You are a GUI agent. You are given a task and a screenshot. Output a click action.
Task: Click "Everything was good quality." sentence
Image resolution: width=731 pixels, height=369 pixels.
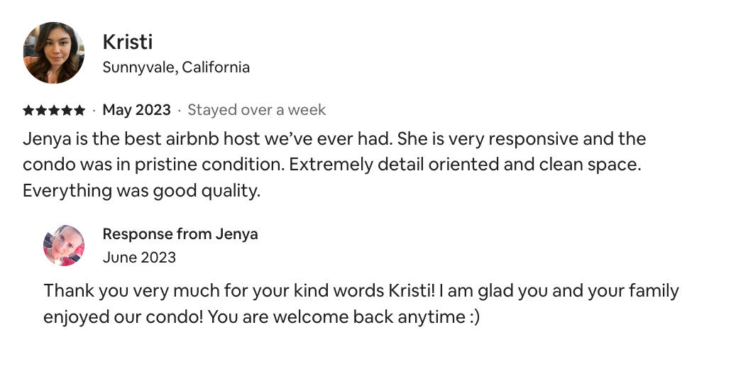(x=142, y=191)
